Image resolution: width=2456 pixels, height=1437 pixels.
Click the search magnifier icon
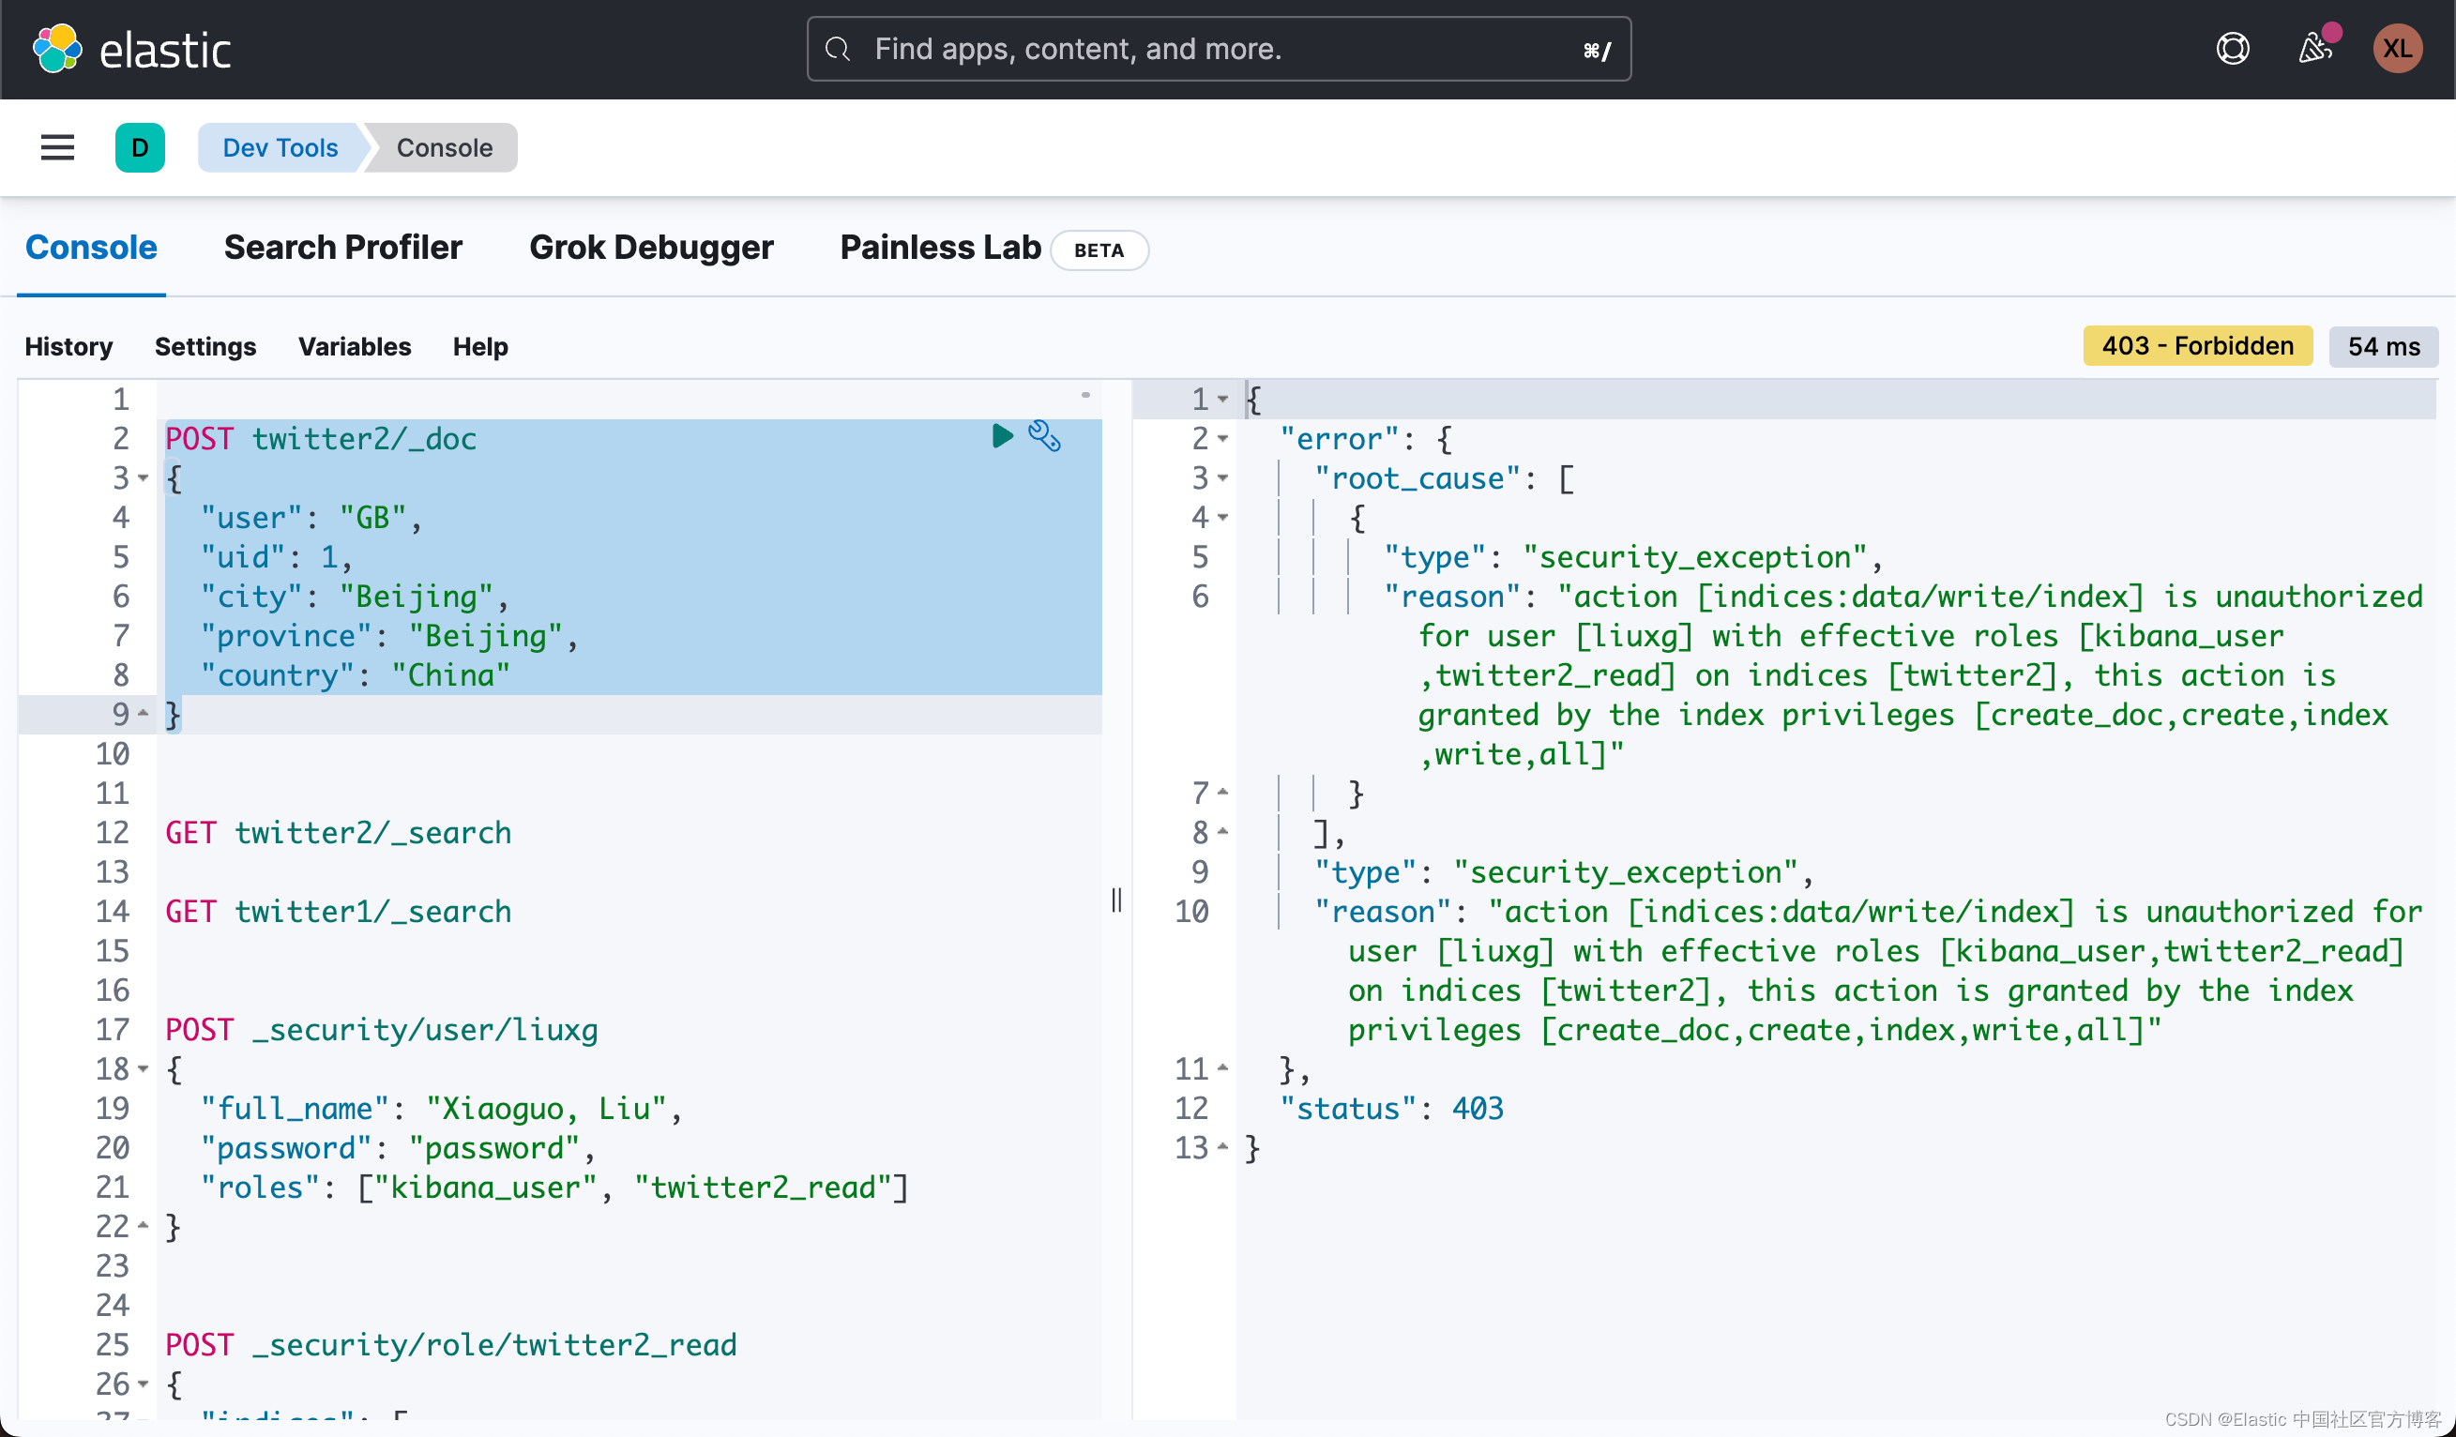pyautogui.click(x=838, y=49)
